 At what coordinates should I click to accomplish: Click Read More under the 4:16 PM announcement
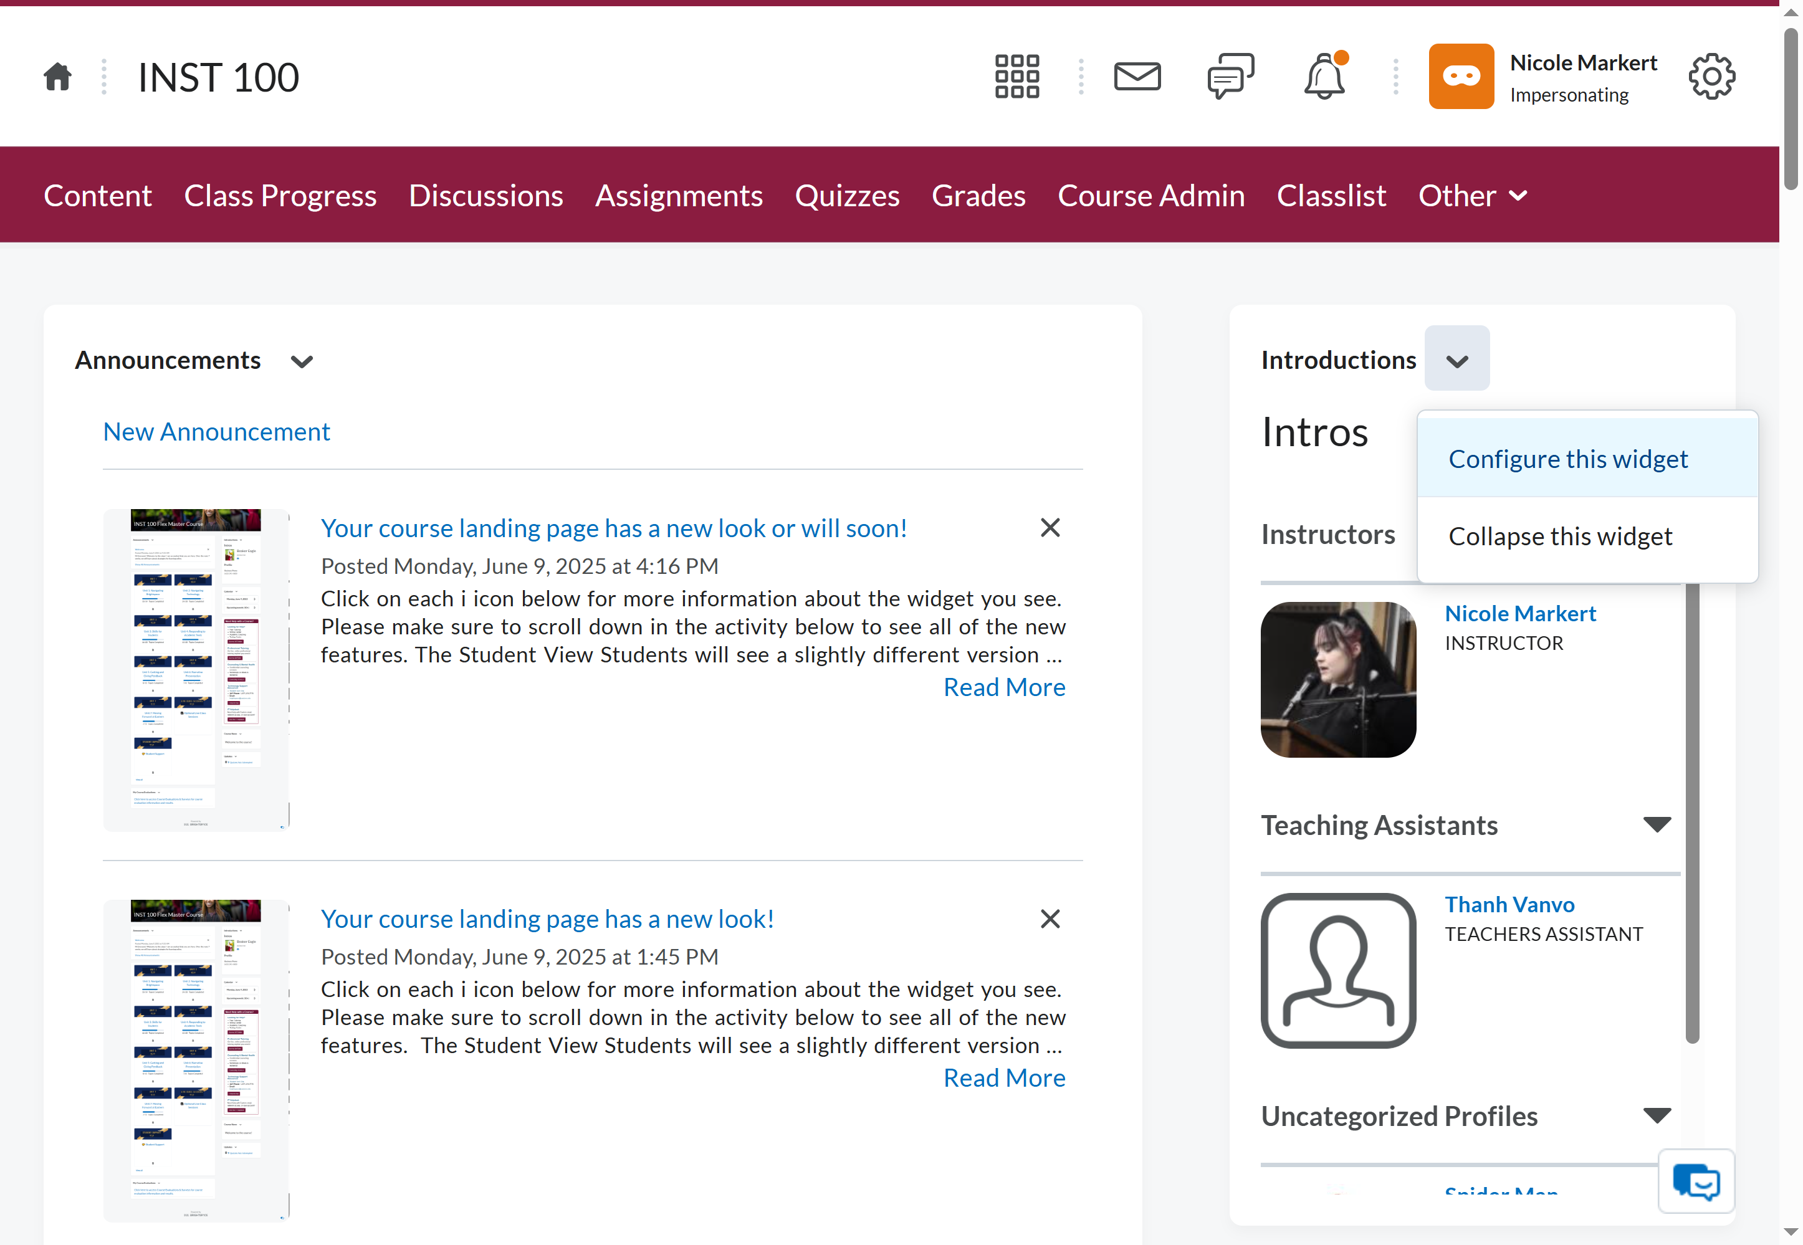(1004, 687)
